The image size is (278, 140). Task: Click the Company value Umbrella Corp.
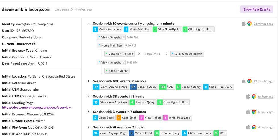click(x=30, y=37)
